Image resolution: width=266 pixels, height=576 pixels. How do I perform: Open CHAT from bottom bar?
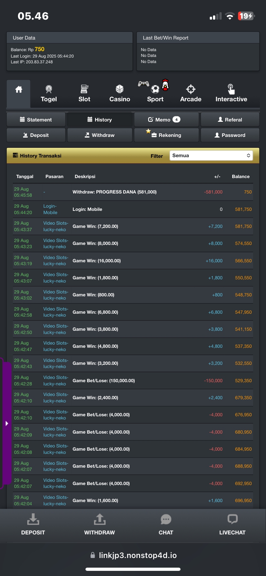(166, 524)
